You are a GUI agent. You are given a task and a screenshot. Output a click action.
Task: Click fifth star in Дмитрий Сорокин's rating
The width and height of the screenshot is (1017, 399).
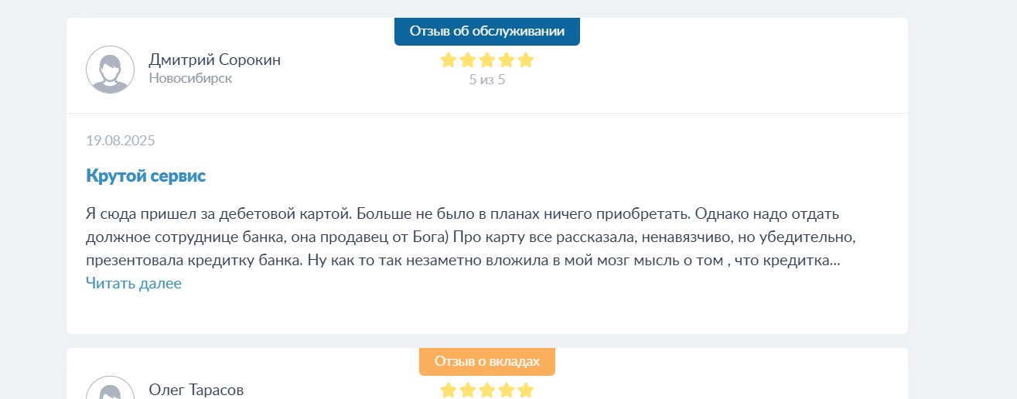pos(526,60)
